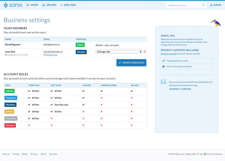Click the coffee cup icon in the footer
The width and height of the screenshot is (225, 161).
tap(205, 154)
